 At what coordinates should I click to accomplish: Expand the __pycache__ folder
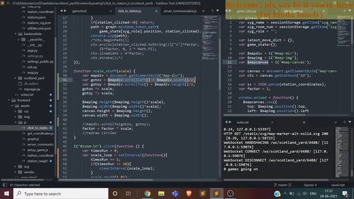(x=19, y=39)
